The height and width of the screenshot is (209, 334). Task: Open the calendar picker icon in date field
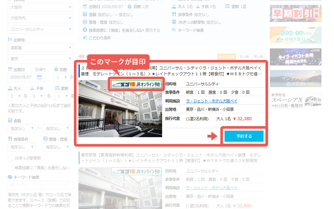[x=39, y=77]
